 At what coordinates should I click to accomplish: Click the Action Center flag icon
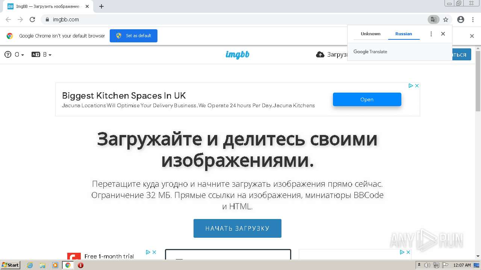click(x=445, y=265)
